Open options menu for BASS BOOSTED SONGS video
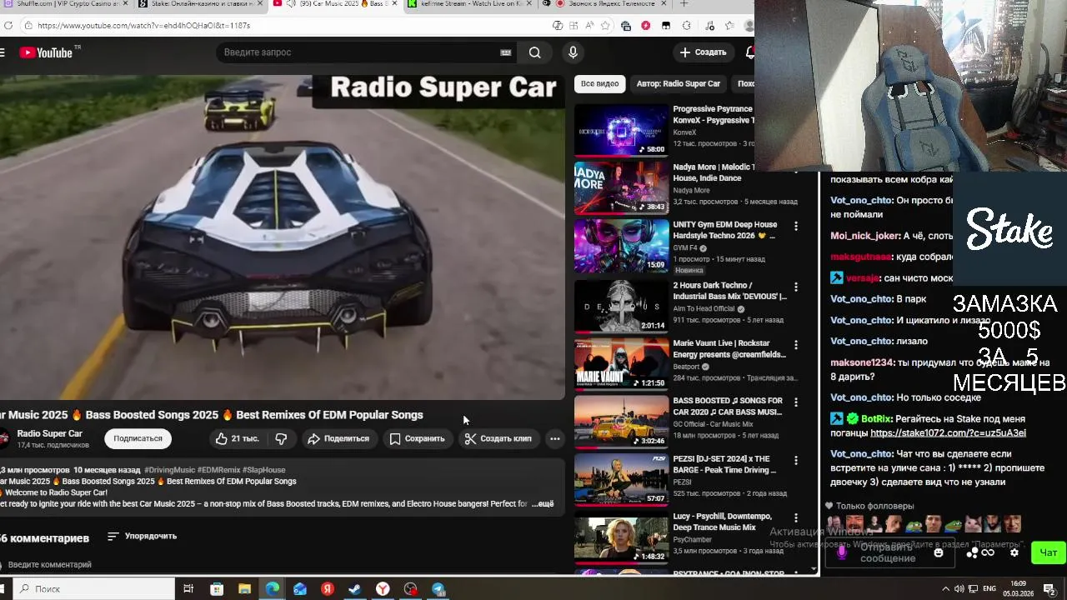This screenshot has height=600, width=1067. click(796, 402)
